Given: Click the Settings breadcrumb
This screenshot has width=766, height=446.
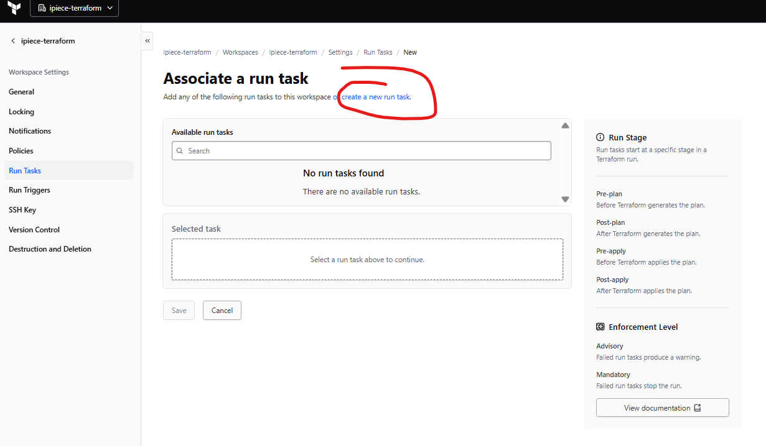Looking at the screenshot, I should tap(340, 52).
